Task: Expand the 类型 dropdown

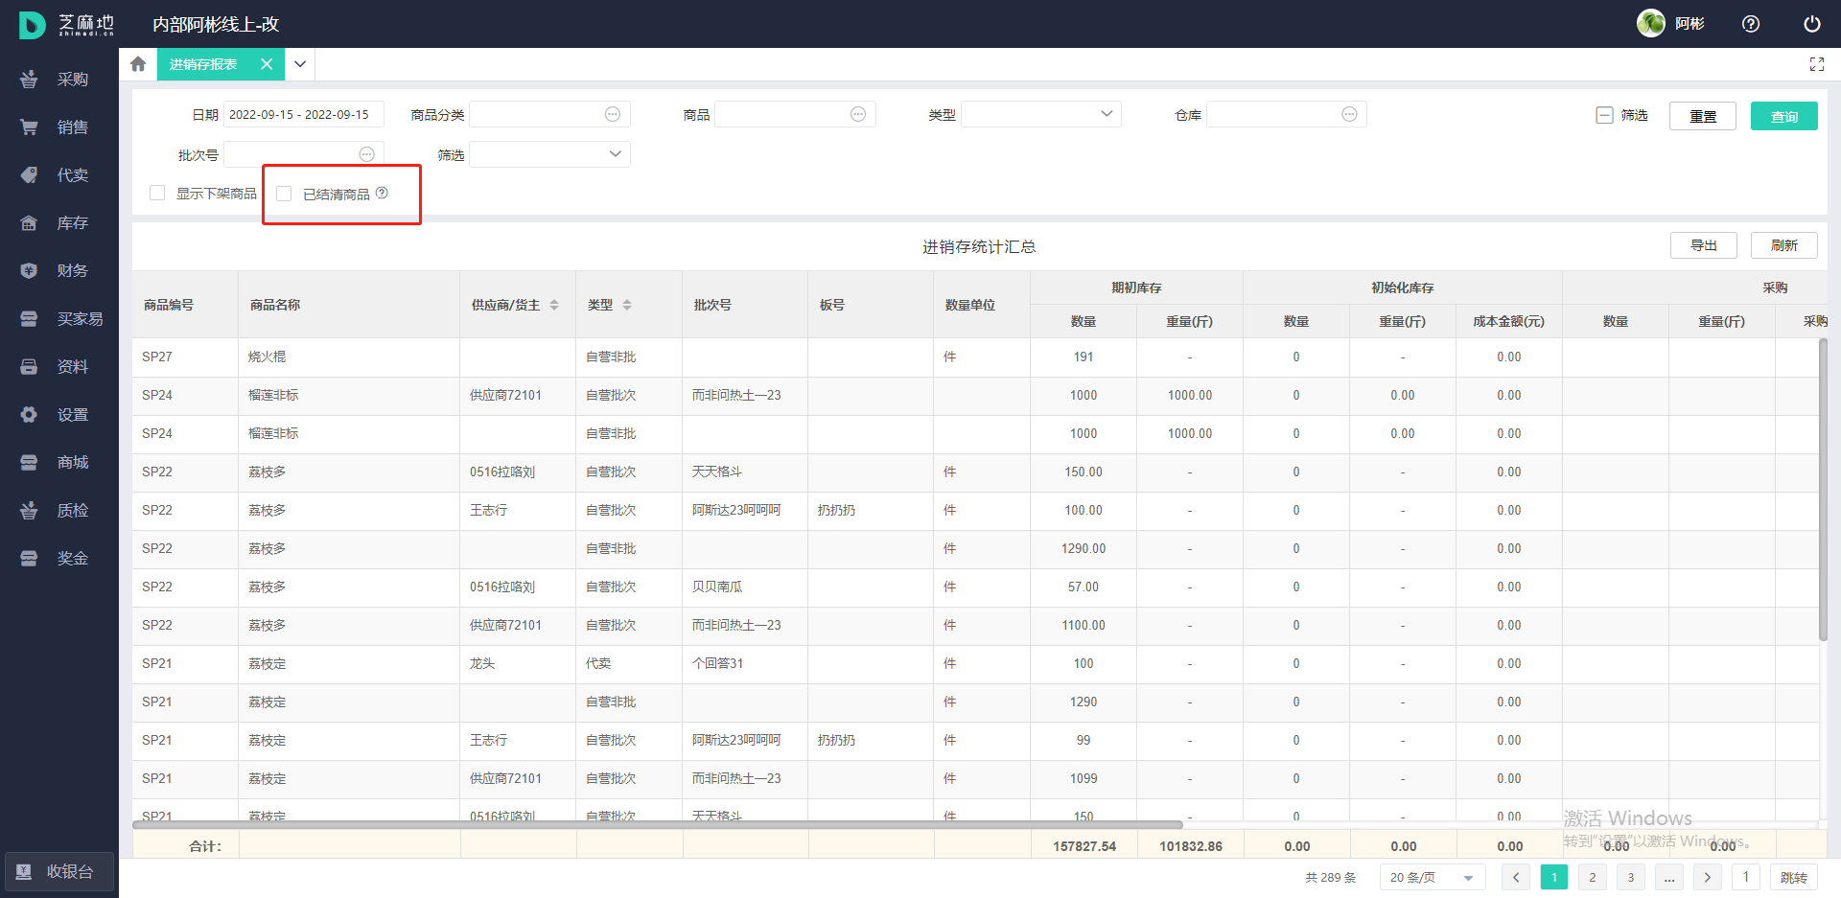Action: 1040,115
